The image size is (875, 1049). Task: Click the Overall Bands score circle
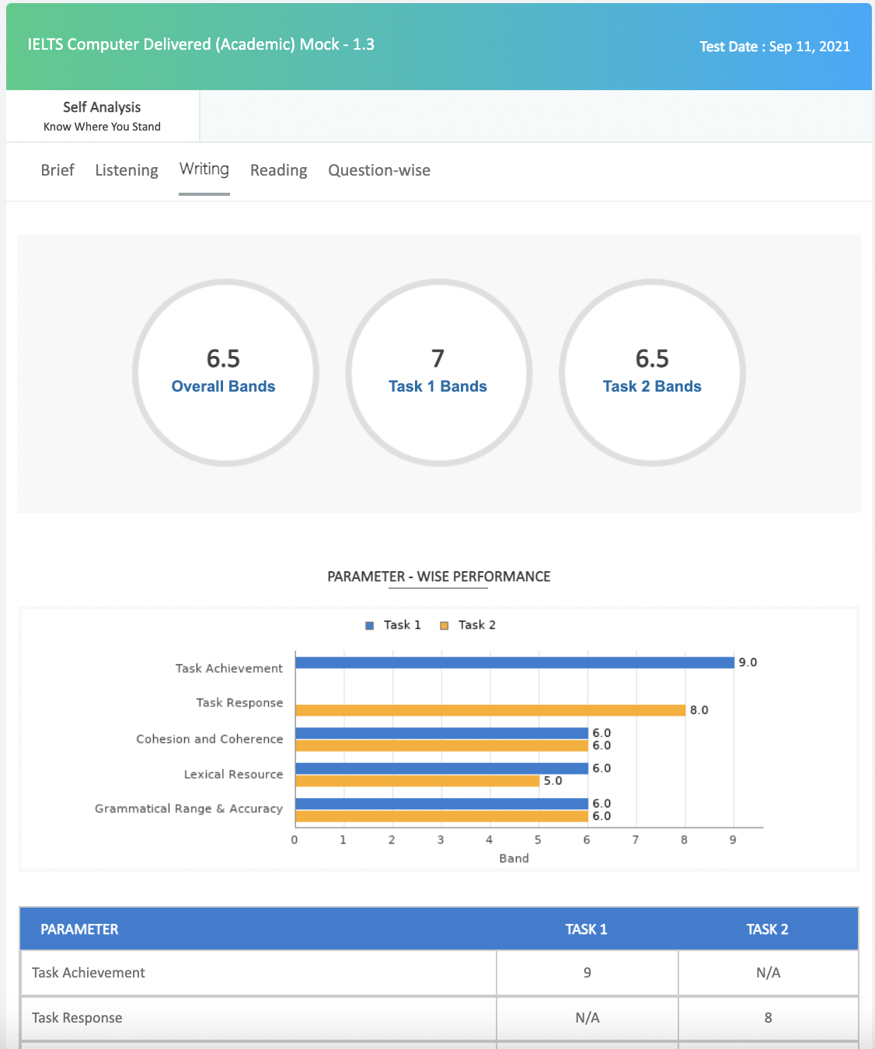click(x=225, y=373)
